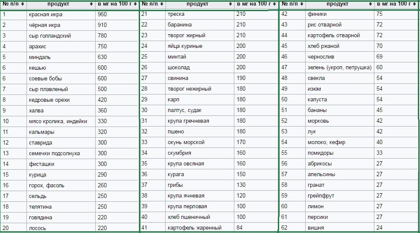Click the минтай product cell

(x=200, y=57)
